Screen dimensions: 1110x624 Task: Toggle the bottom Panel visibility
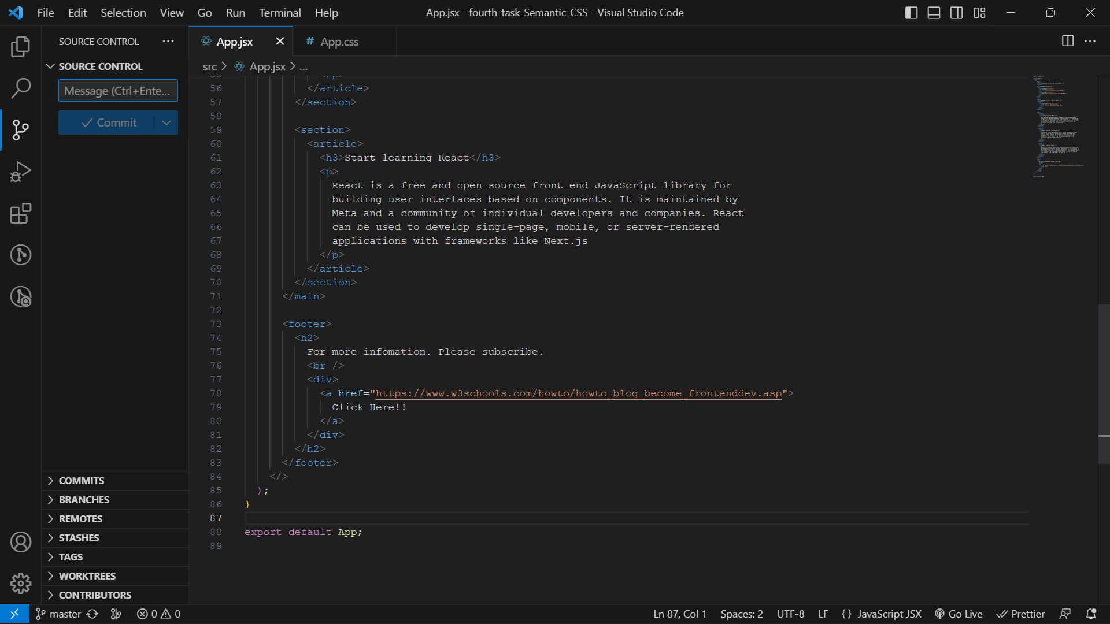(x=933, y=12)
